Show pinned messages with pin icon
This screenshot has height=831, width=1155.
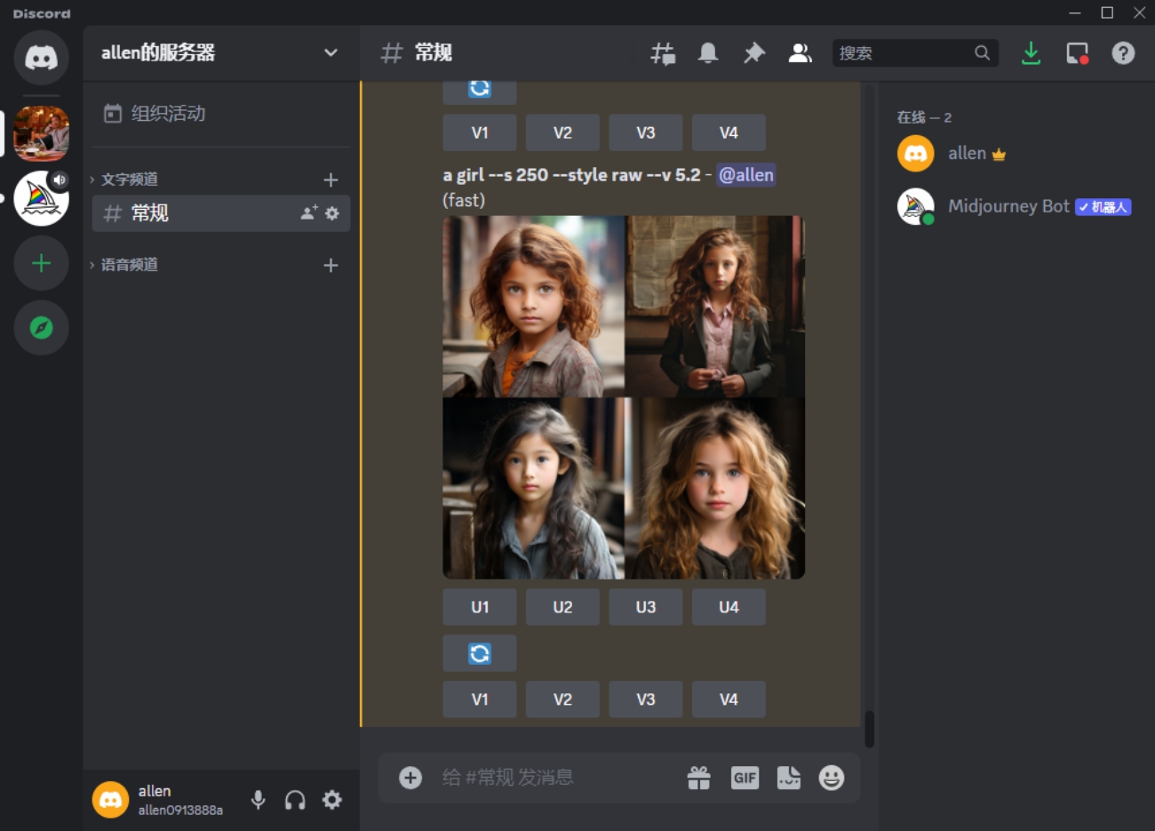pos(753,53)
